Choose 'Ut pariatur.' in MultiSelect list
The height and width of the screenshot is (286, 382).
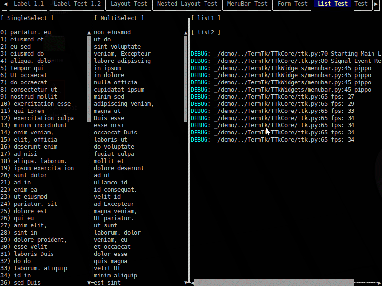114,218
